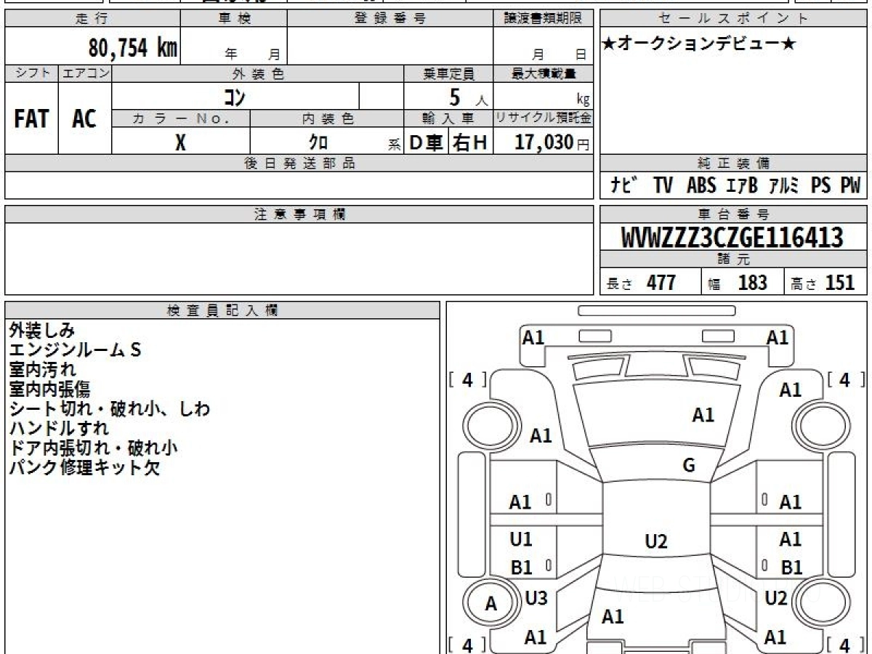Click the 諸元 header label
Image resolution: width=872 pixels, height=654 pixels.
point(733,259)
